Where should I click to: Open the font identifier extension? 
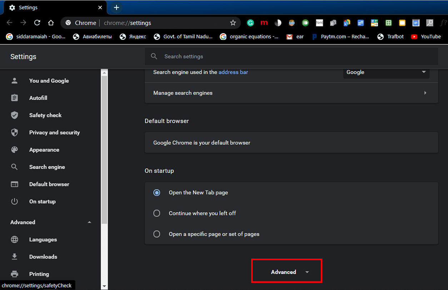(x=319, y=23)
